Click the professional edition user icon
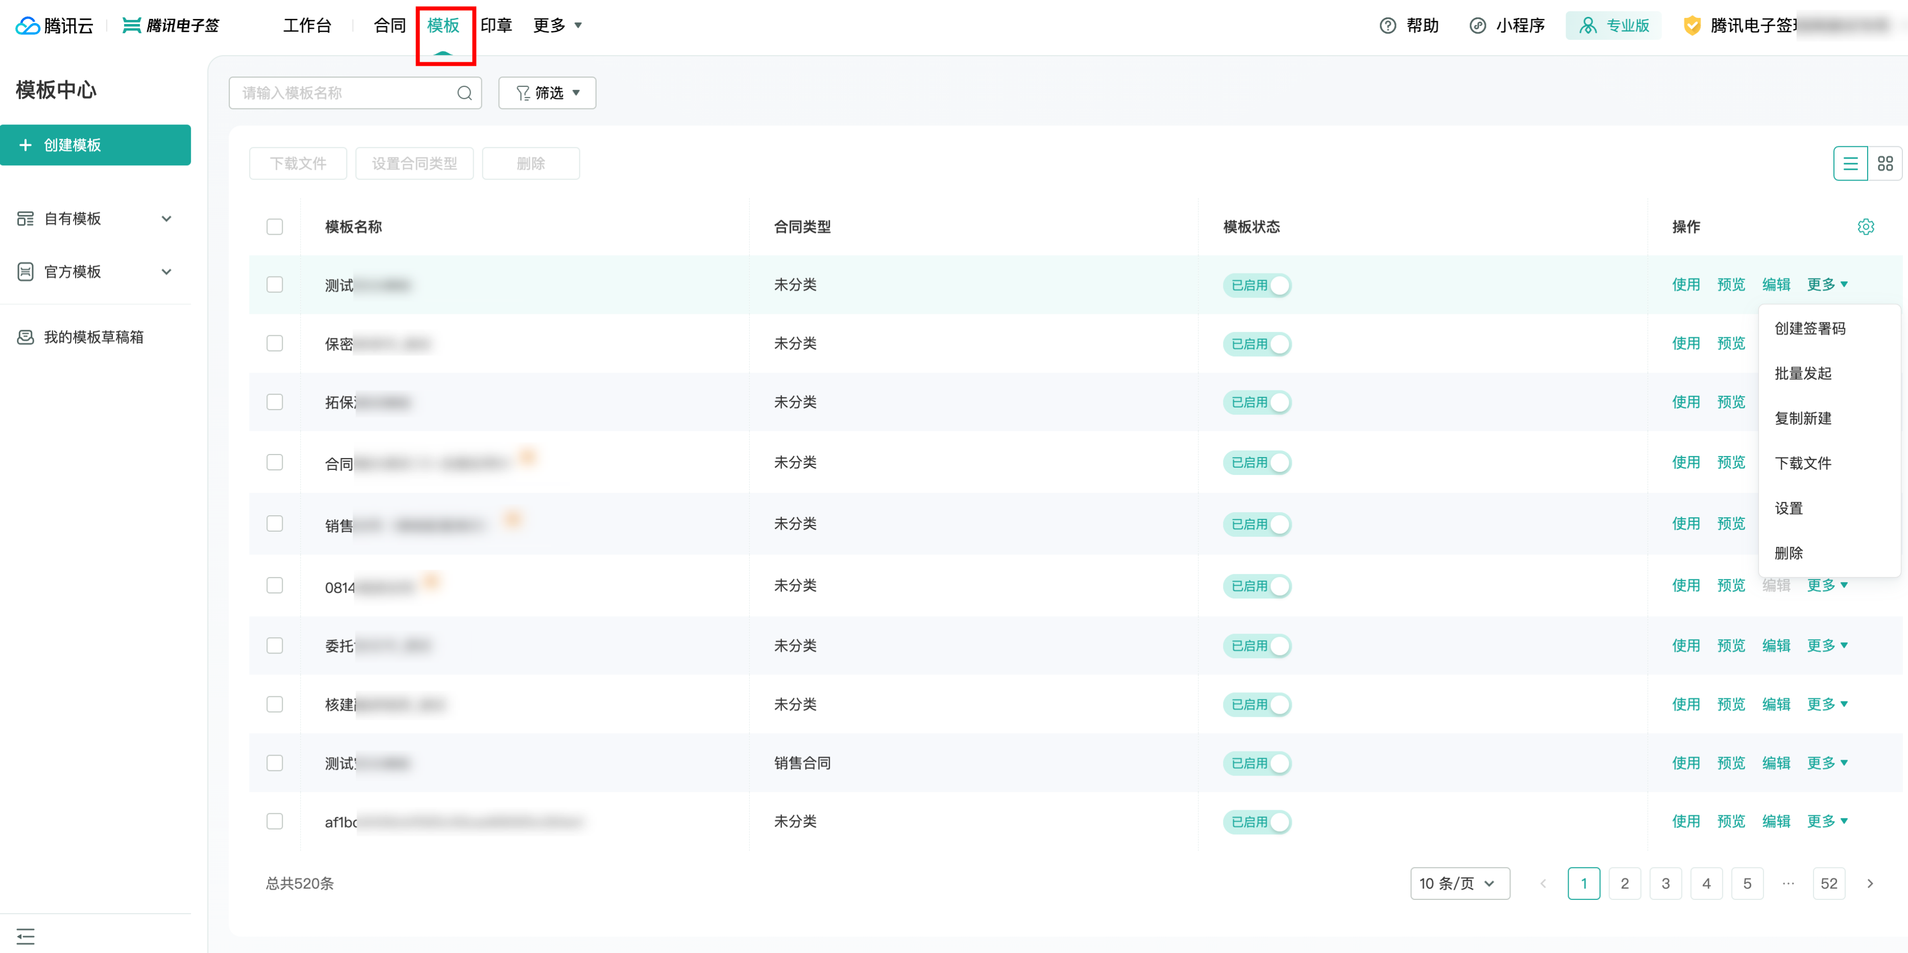This screenshot has height=953, width=1908. tap(1587, 26)
